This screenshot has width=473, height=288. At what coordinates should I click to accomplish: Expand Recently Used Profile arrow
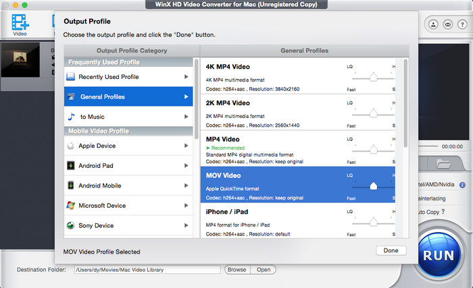coord(186,77)
